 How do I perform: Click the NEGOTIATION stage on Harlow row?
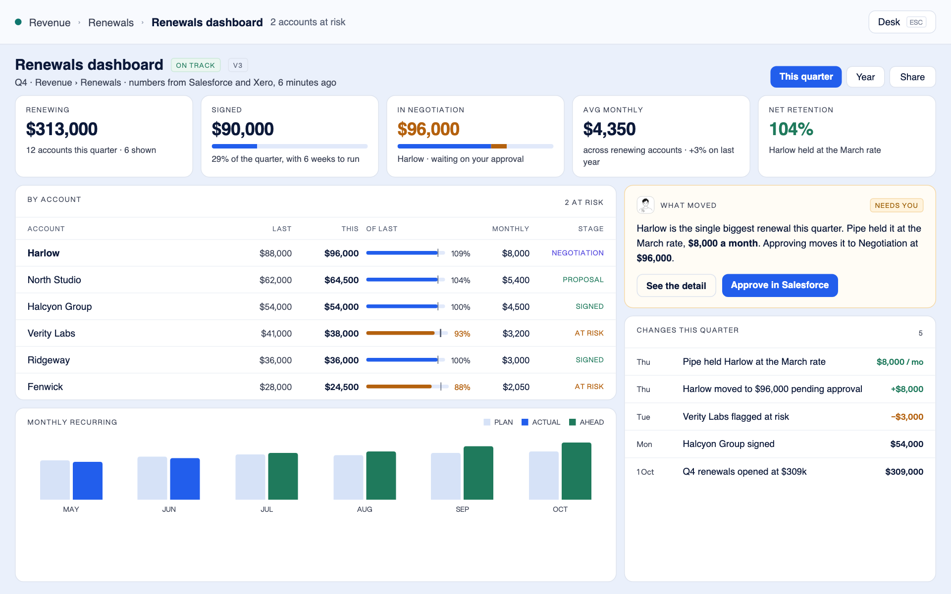tap(578, 253)
